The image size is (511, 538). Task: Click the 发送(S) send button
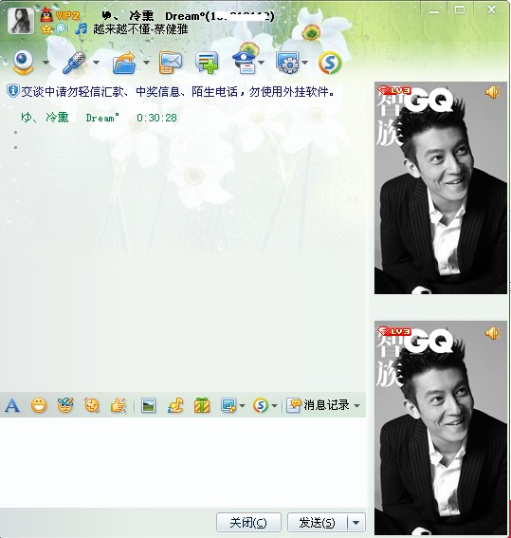pyautogui.click(x=318, y=523)
